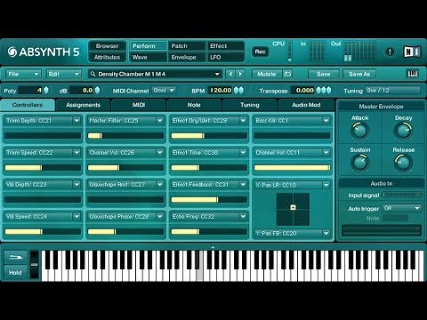
Task: Go to previous preset arrow
Action: [230, 74]
